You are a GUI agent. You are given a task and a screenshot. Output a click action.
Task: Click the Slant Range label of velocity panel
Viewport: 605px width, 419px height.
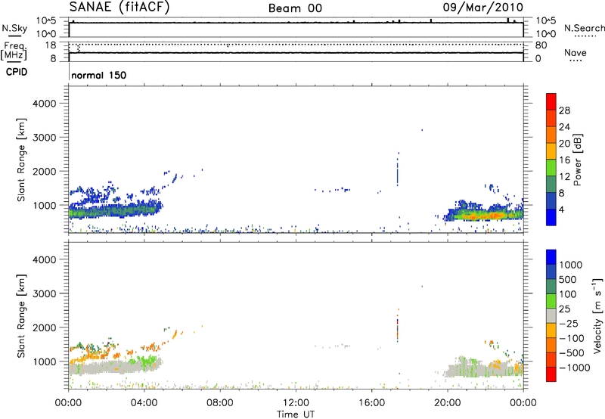click(x=21, y=316)
